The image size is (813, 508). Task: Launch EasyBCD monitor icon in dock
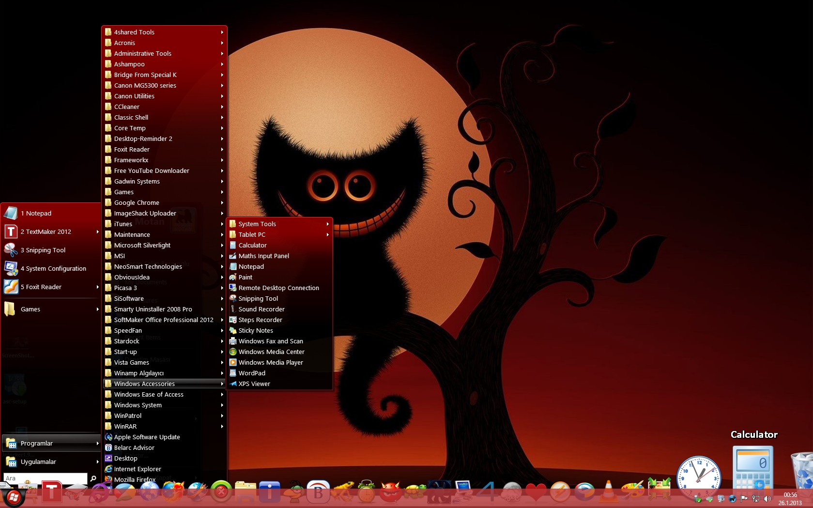(463, 491)
